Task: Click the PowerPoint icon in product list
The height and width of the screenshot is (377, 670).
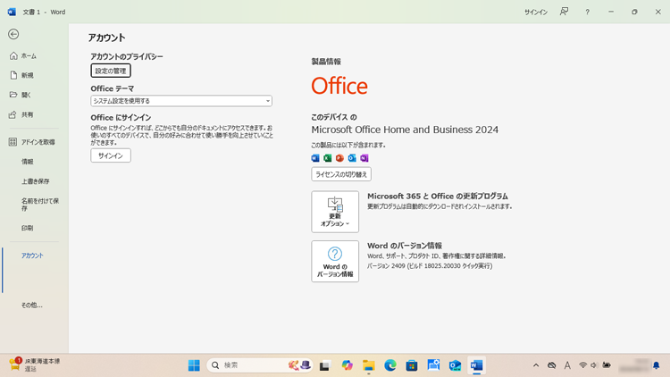Action: [x=339, y=158]
